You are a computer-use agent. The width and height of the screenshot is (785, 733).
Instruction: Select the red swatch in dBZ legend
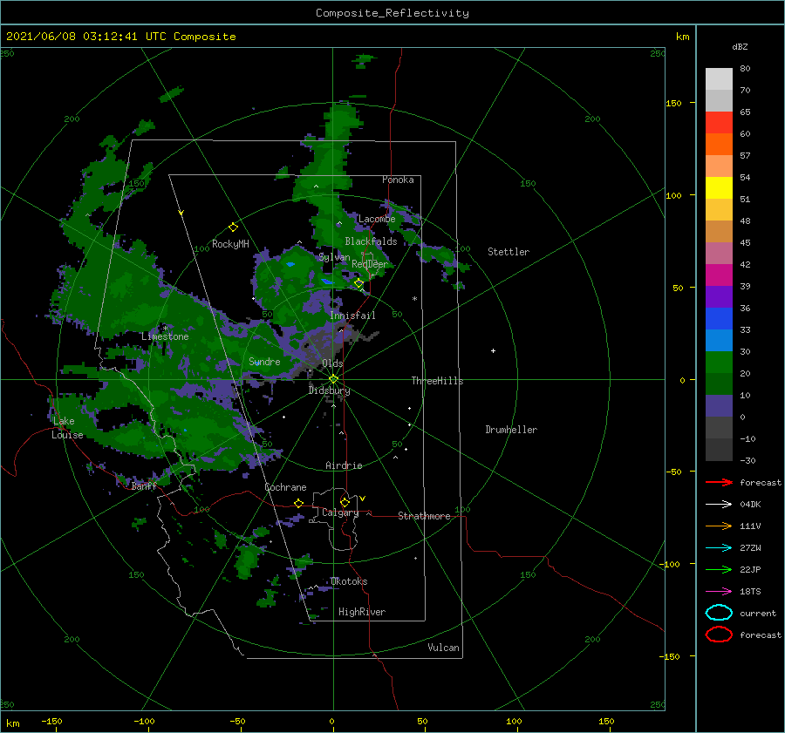[719, 123]
